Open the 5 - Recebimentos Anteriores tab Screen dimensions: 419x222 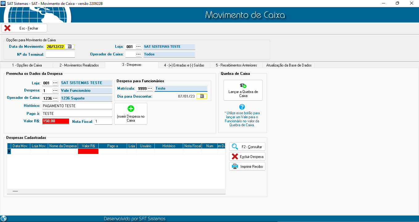tap(236, 65)
